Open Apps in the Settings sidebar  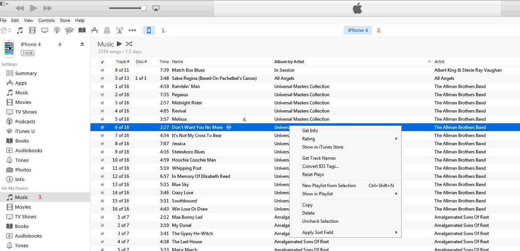45,83
